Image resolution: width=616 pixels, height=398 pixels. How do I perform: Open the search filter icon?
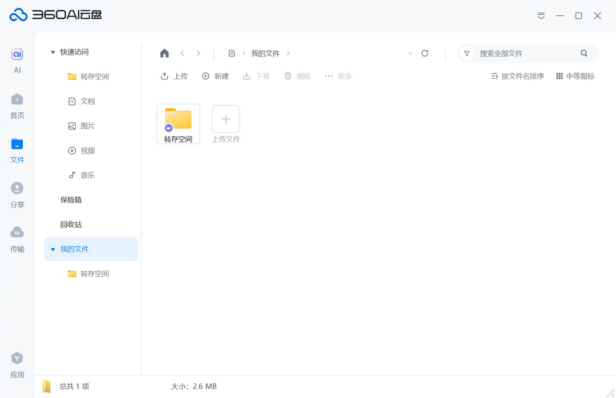[467, 52]
